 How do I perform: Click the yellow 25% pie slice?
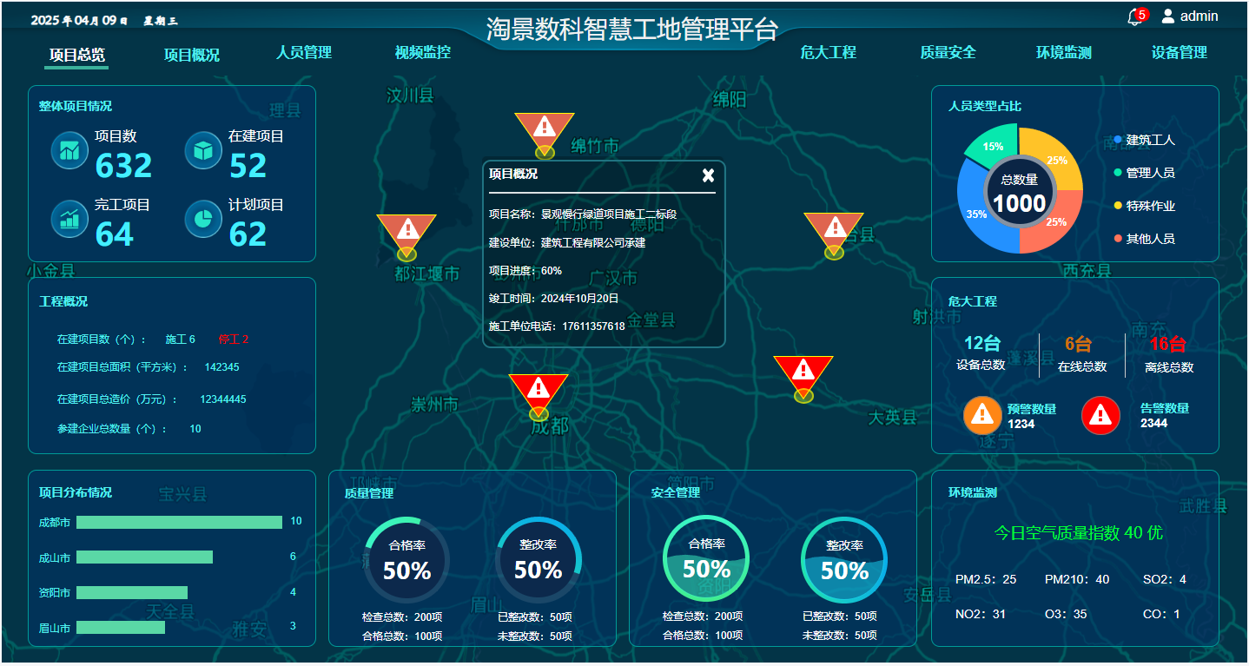(x=1056, y=161)
